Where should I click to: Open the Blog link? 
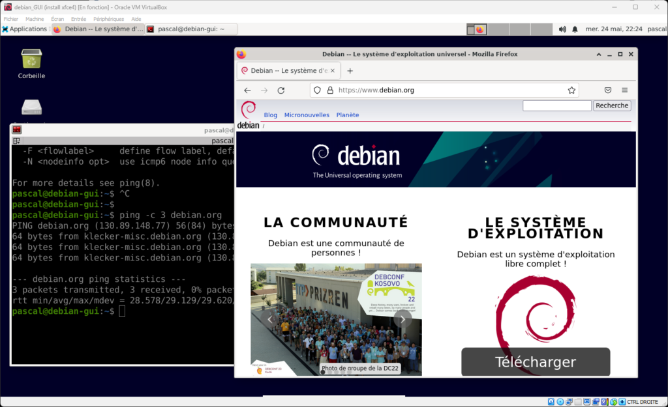point(271,115)
